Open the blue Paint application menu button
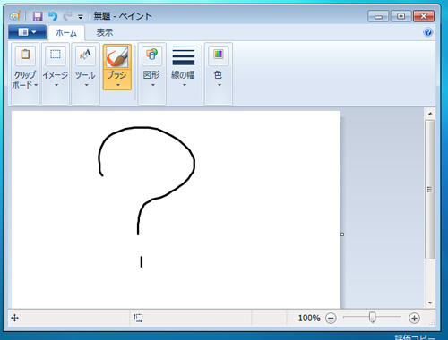This screenshot has width=448, height=340. tap(27, 32)
